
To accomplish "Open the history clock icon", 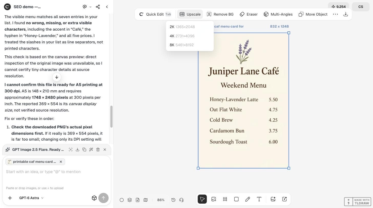I will (x=173, y=200).
